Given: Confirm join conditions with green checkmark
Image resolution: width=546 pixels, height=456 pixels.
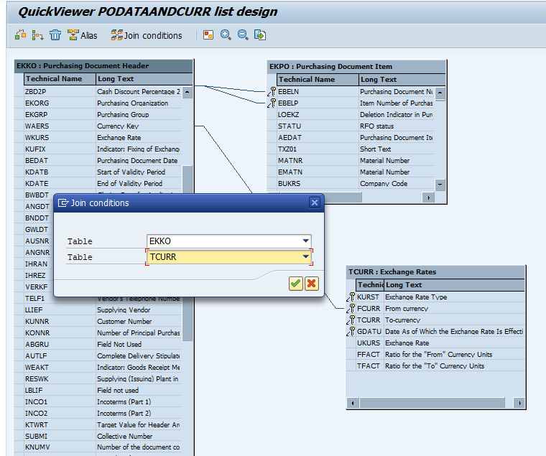Looking at the screenshot, I should coord(296,284).
